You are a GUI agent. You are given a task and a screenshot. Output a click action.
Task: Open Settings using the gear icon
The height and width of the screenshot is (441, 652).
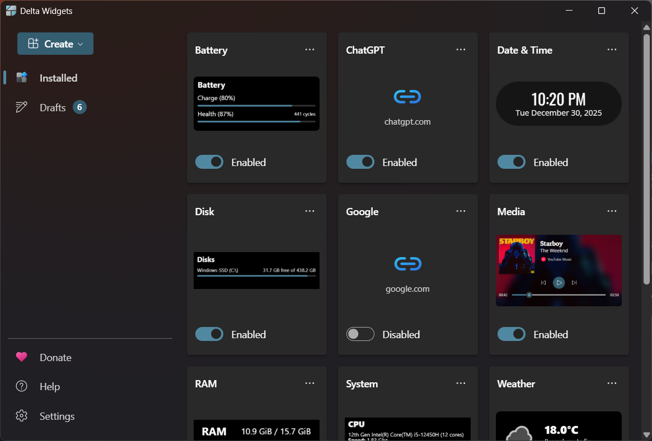[22, 416]
